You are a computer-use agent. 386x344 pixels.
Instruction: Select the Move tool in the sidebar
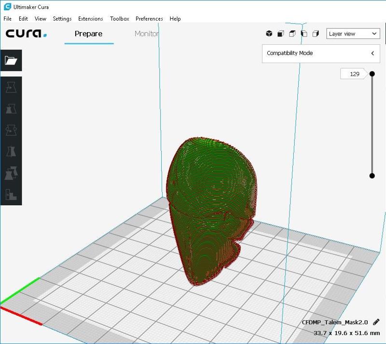point(11,87)
